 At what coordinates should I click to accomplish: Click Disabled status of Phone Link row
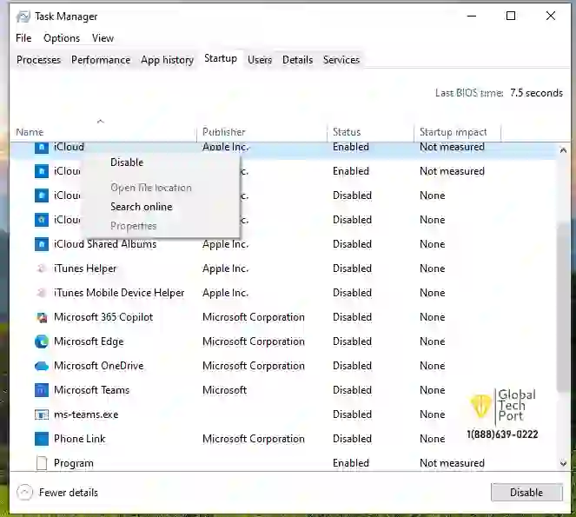click(x=352, y=439)
